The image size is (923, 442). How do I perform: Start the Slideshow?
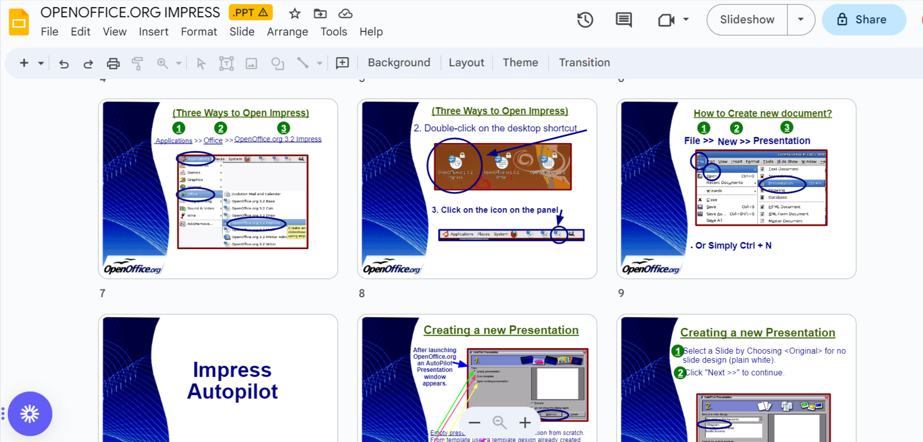(747, 20)
